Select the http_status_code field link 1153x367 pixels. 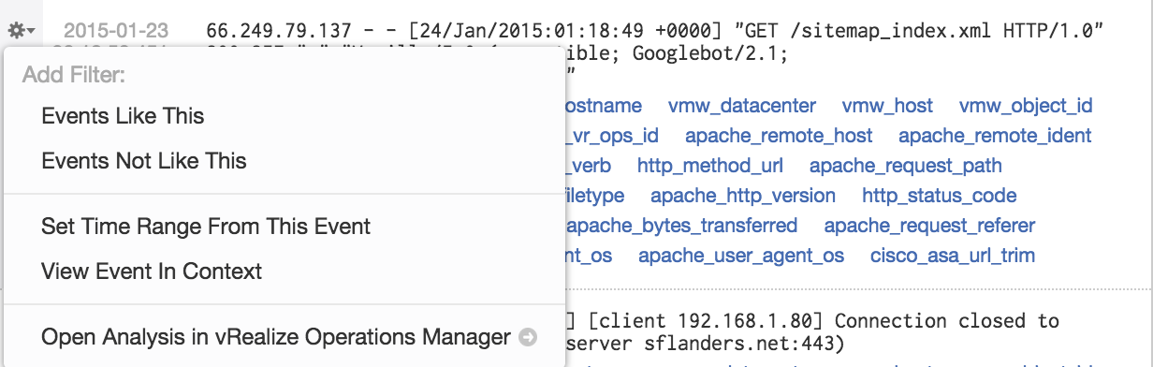pyautogui.click(x=939, y=196)
